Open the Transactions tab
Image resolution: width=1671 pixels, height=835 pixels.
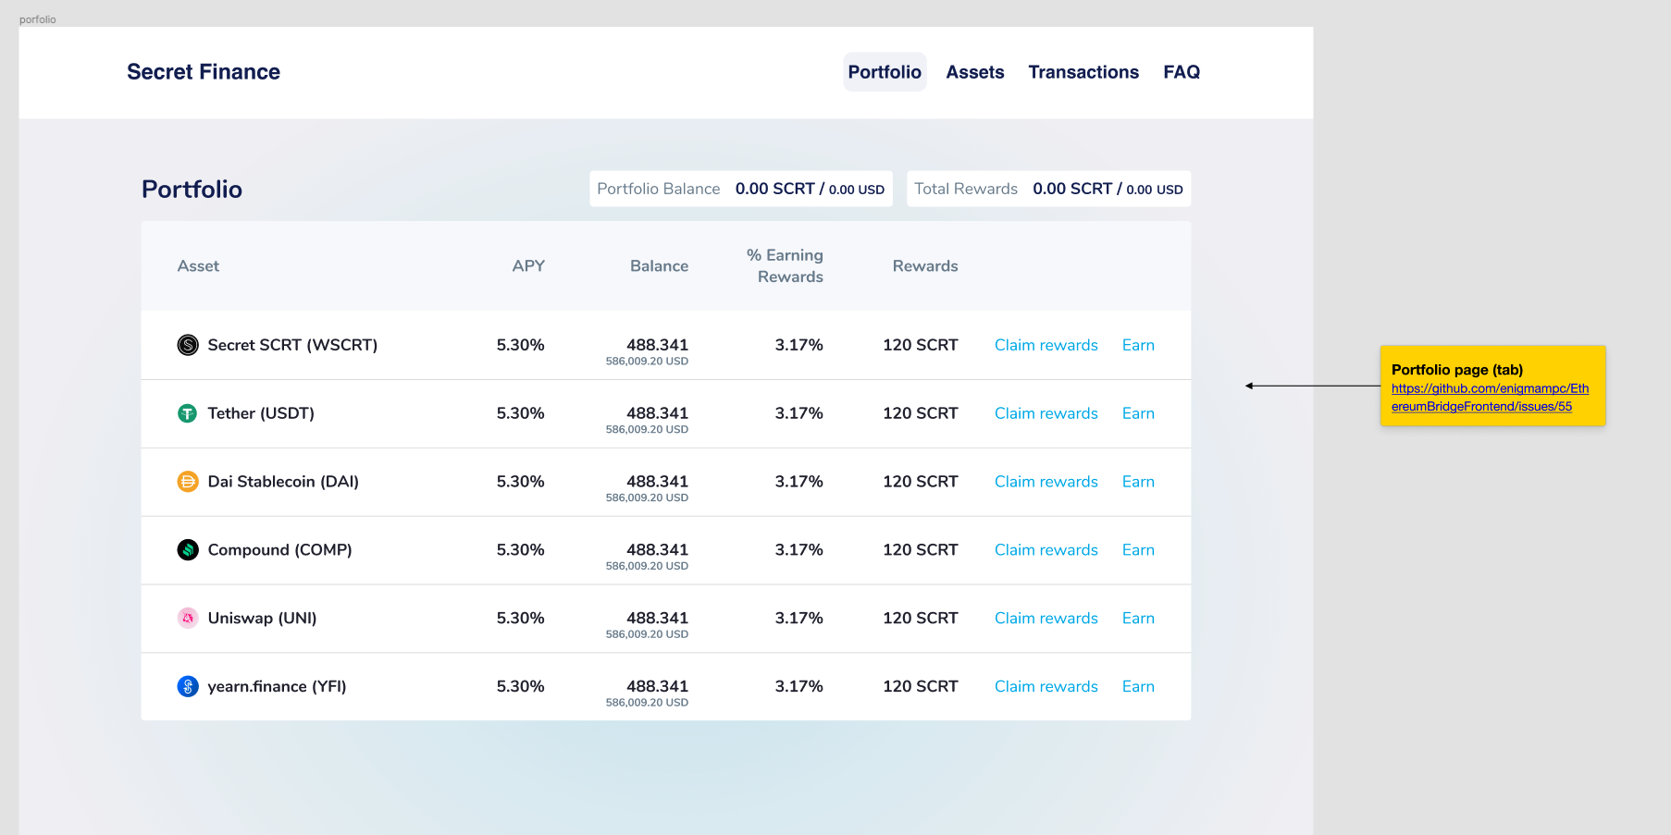(1083, 71)
